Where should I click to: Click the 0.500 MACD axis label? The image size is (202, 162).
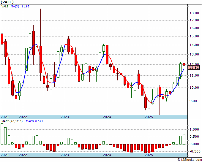(x=194, y=137)
